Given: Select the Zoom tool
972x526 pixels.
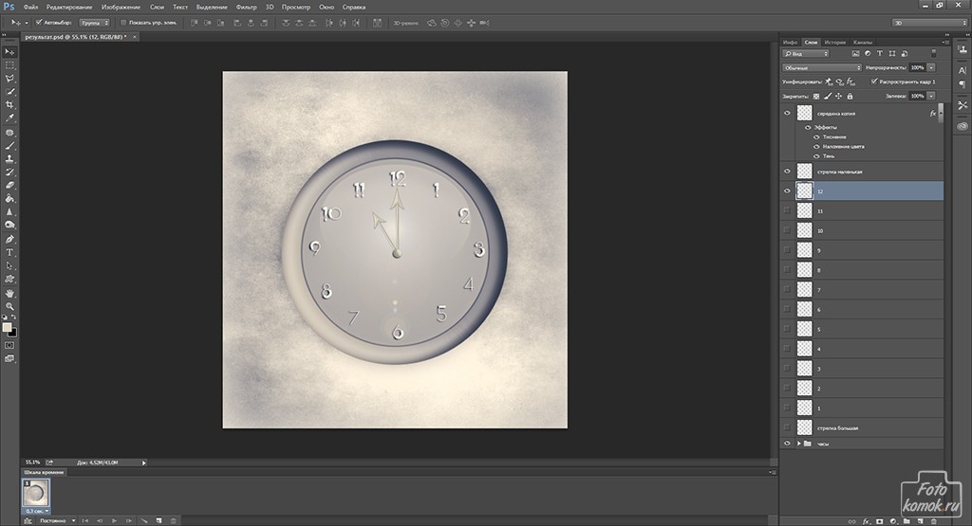Looking at the screenshot, I should tap(10, 306).
